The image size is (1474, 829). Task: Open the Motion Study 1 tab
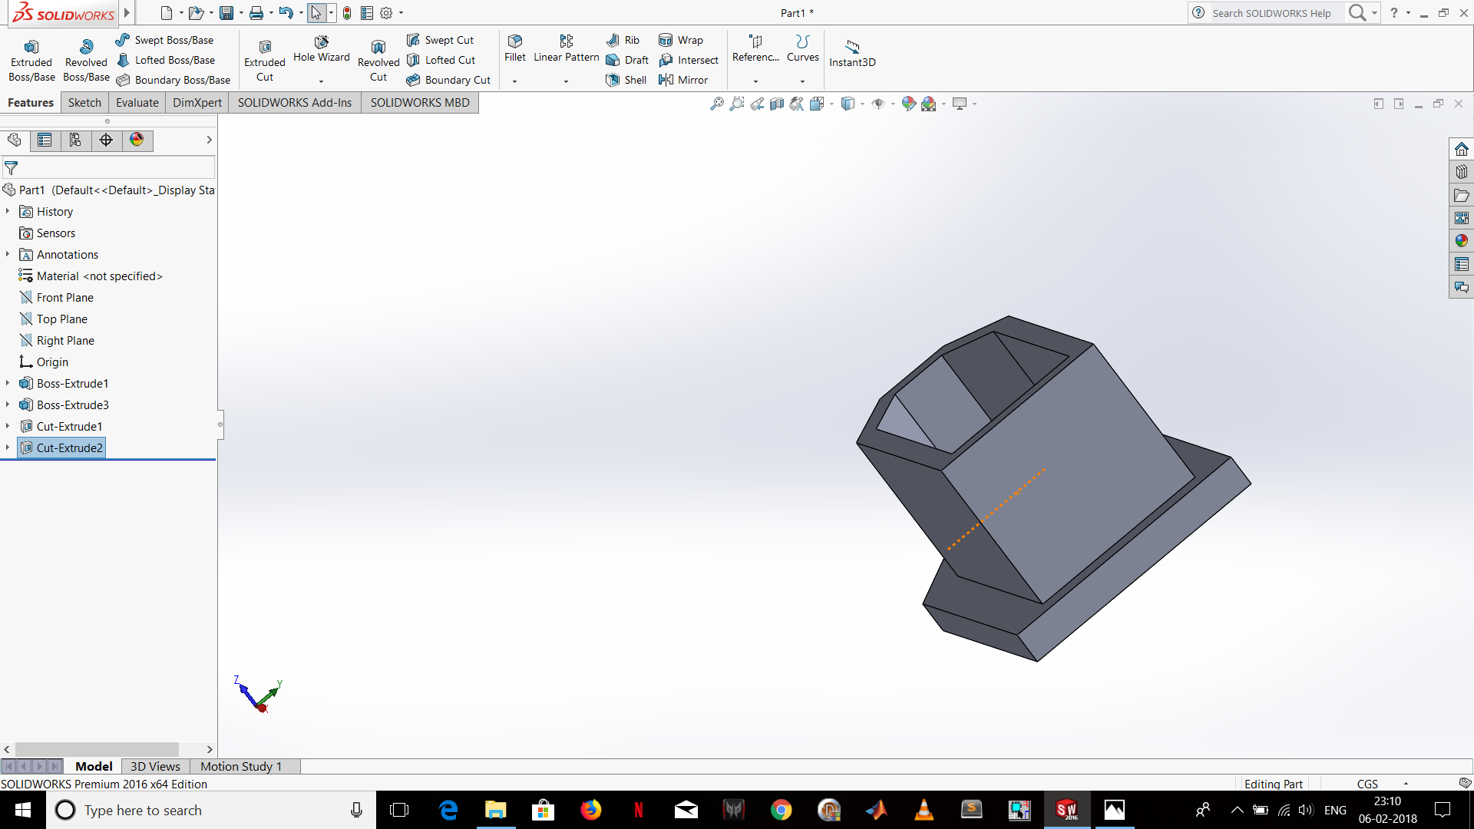pyautogui.click(x=241, y=766)
